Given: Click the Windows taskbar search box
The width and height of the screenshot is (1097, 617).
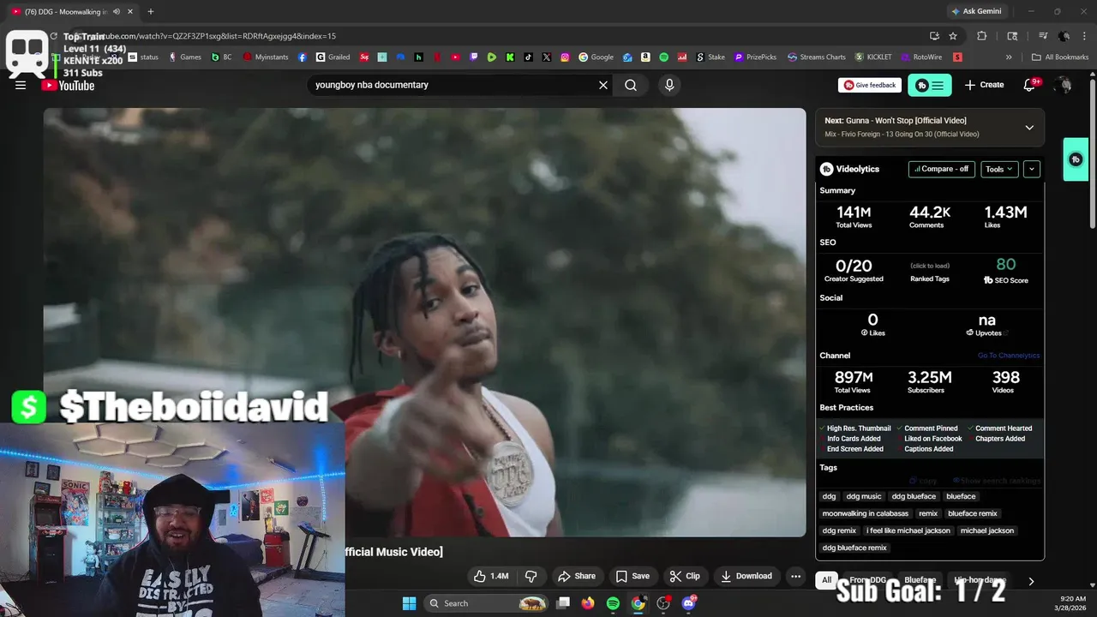Looking at the screenshot, I should coord(487,603).
